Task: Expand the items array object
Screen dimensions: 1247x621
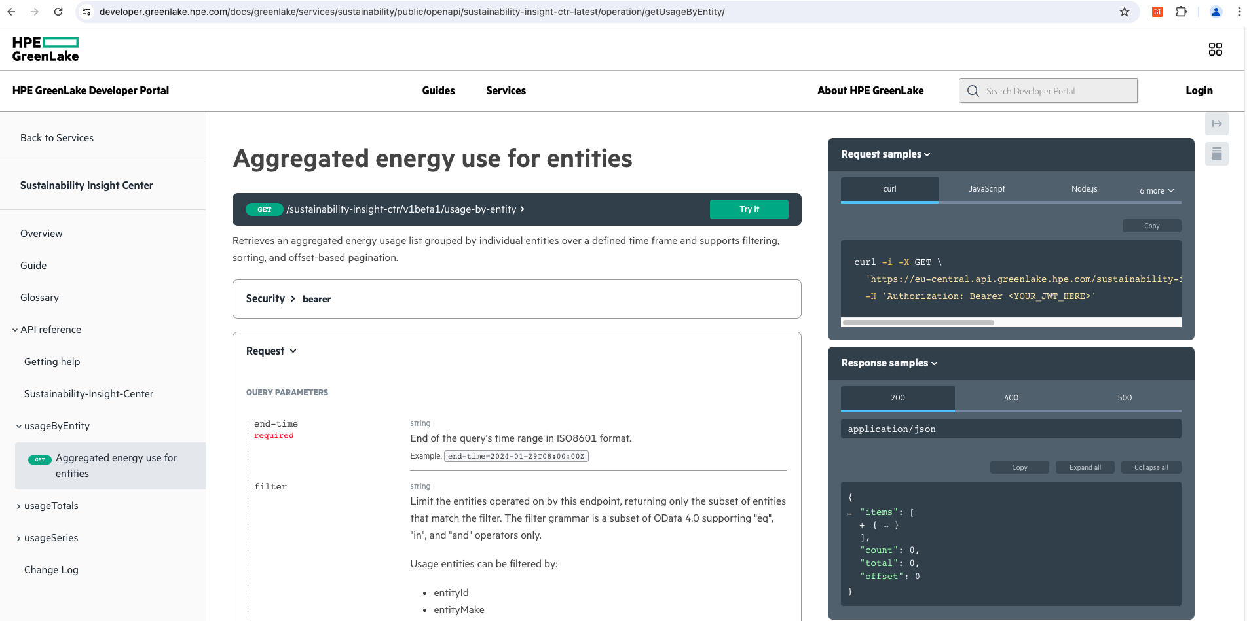Action: pos(863,525)
